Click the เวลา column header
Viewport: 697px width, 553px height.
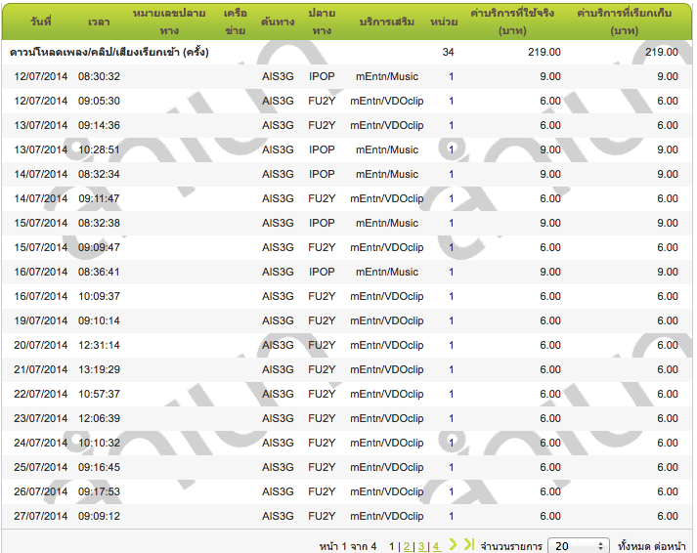click(99, 21)
